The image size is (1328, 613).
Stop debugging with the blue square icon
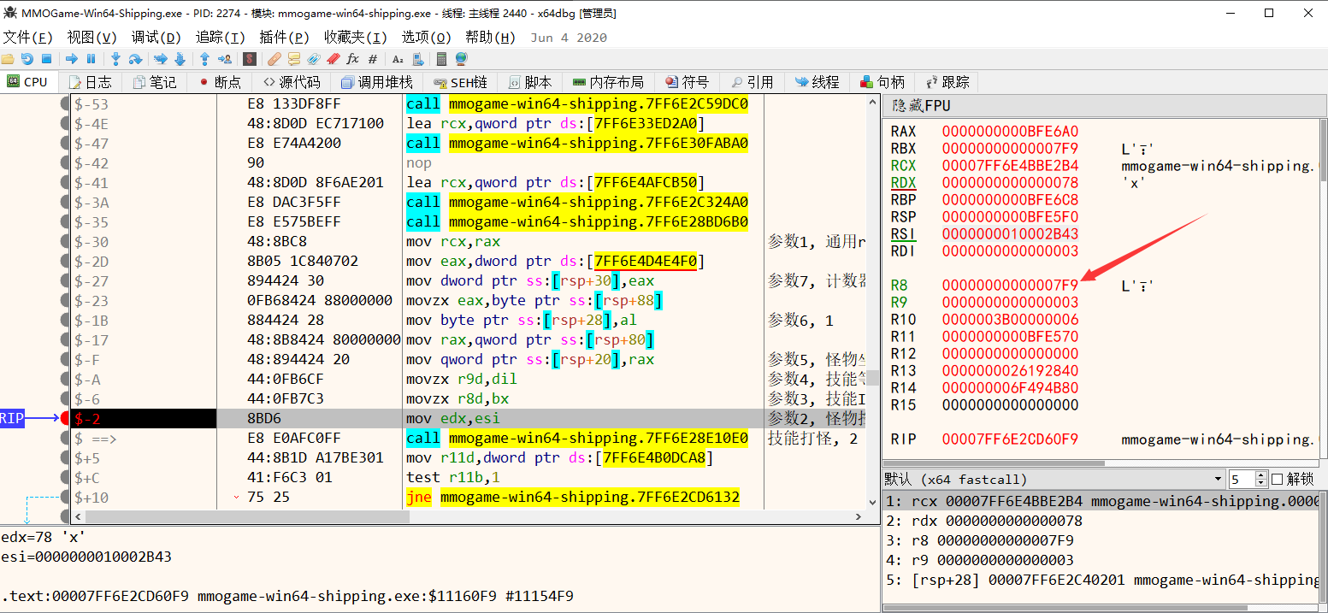point(46,59)
